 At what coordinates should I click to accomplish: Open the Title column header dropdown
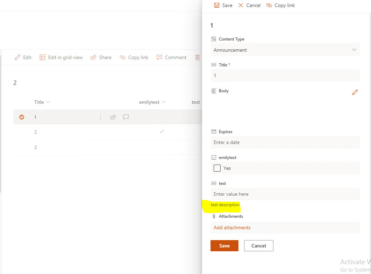(x=42, y=102)
